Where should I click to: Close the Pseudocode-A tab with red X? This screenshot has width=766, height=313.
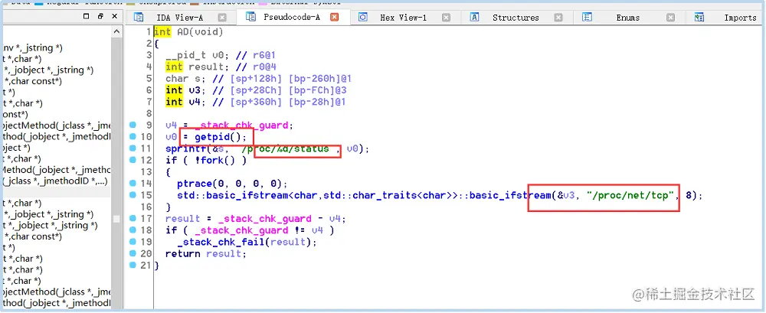(334, 17)
